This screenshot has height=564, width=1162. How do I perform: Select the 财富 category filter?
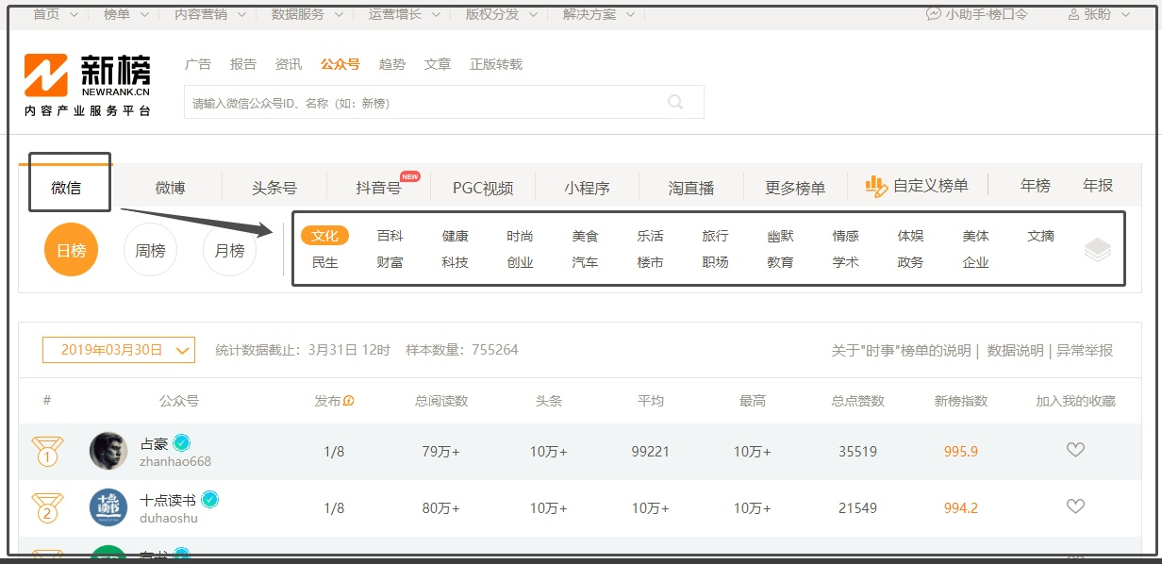[x=390, y=262]
